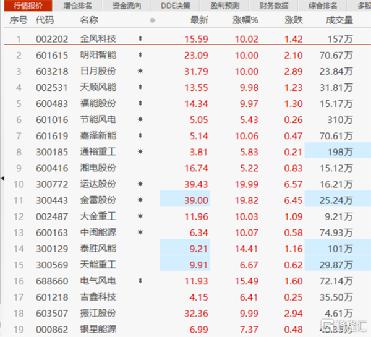Viewport: 371px width, 337px height.
Task: Open the DDE决策 tab
Action: click(x=176, y=6)
